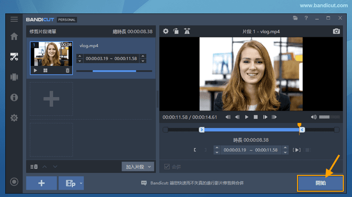Clear all segments list icon
Image resolution: width=352 pixels, height=197 pixels.
[34, 167]
